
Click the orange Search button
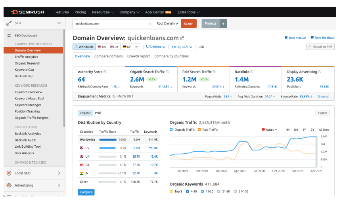188,23
